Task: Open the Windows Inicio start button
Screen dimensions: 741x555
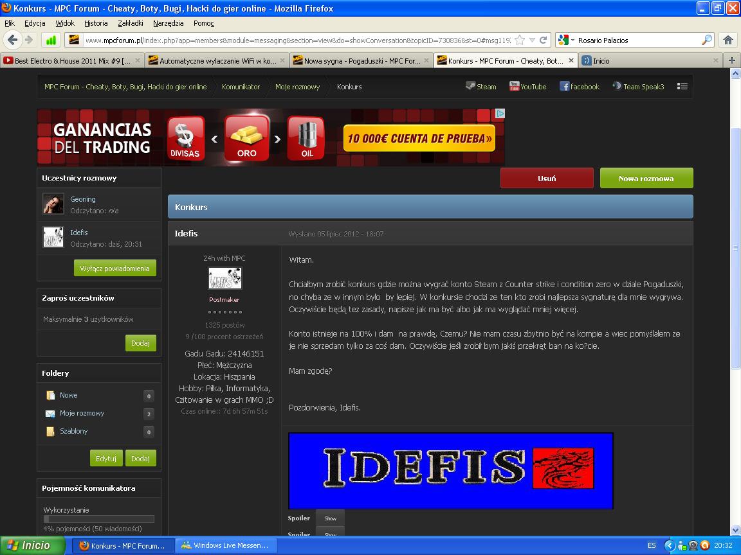Action: click(32, 545)
